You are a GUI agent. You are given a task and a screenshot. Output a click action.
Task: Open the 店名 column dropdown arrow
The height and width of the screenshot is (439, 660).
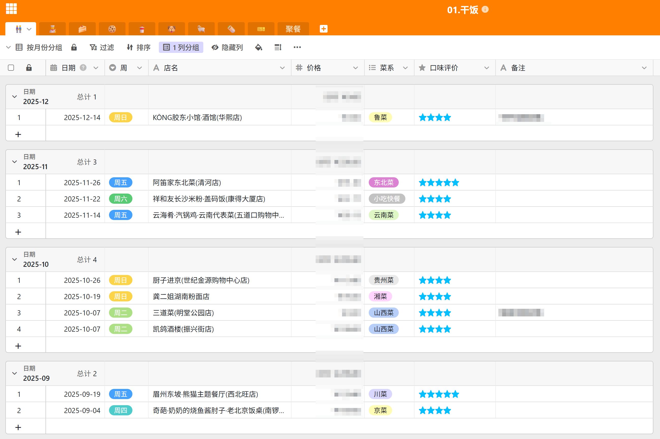[x=282, y=68]
